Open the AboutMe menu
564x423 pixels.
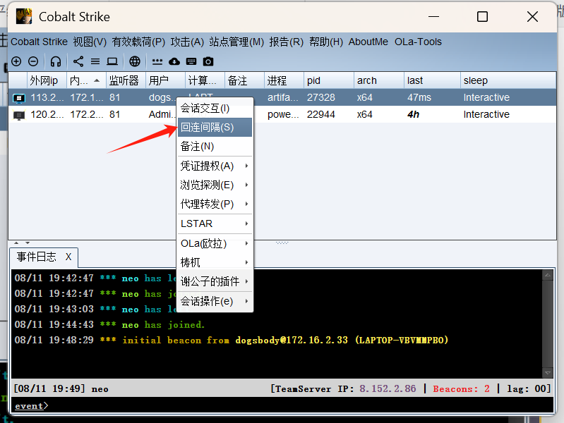[x=368, y=42]
